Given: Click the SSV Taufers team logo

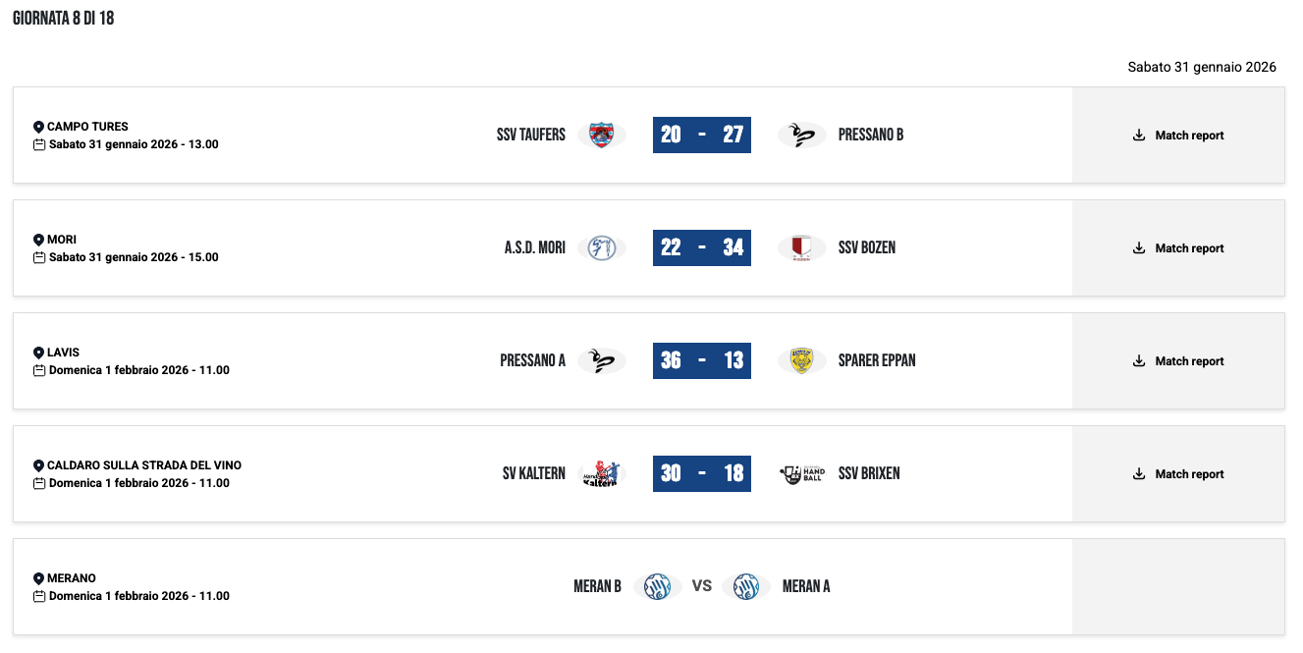Looking at the screenshot, I should coord(601,136).
